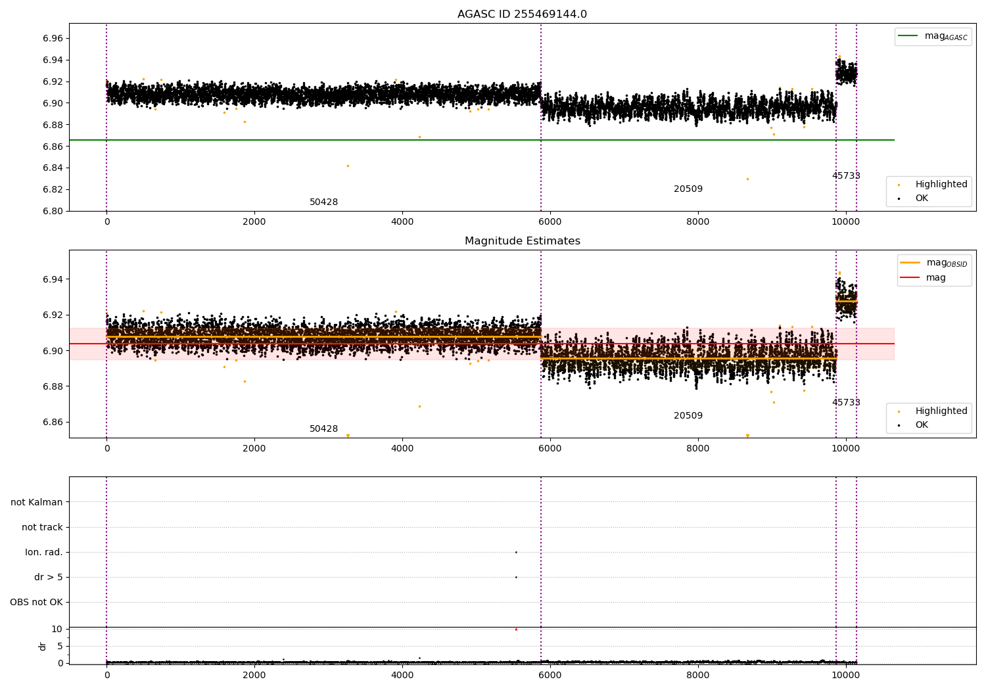Click Highlighted legend marker in top plot
This screenshot has height=690, width=986.
click(x=899, y=185)
